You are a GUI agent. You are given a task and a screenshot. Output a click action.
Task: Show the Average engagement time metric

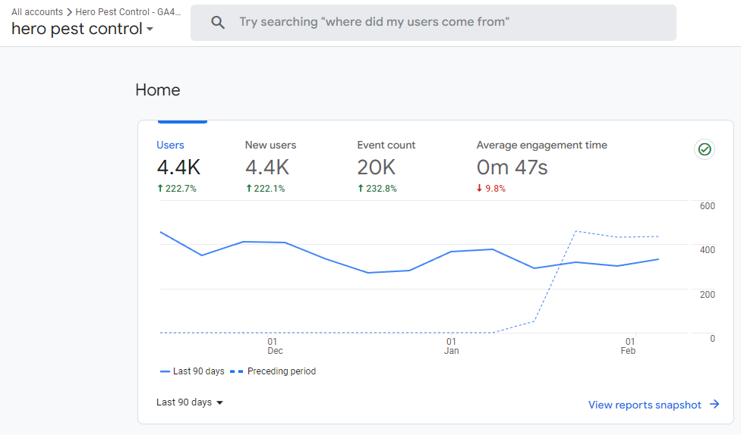(x=541, y=145)
